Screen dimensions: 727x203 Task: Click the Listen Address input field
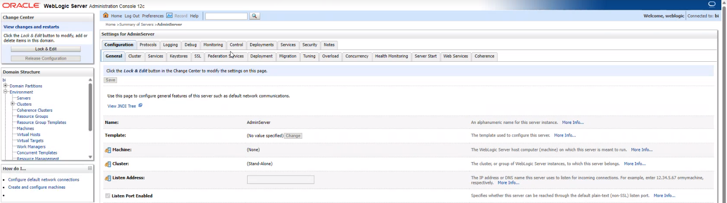click(281, 180)
